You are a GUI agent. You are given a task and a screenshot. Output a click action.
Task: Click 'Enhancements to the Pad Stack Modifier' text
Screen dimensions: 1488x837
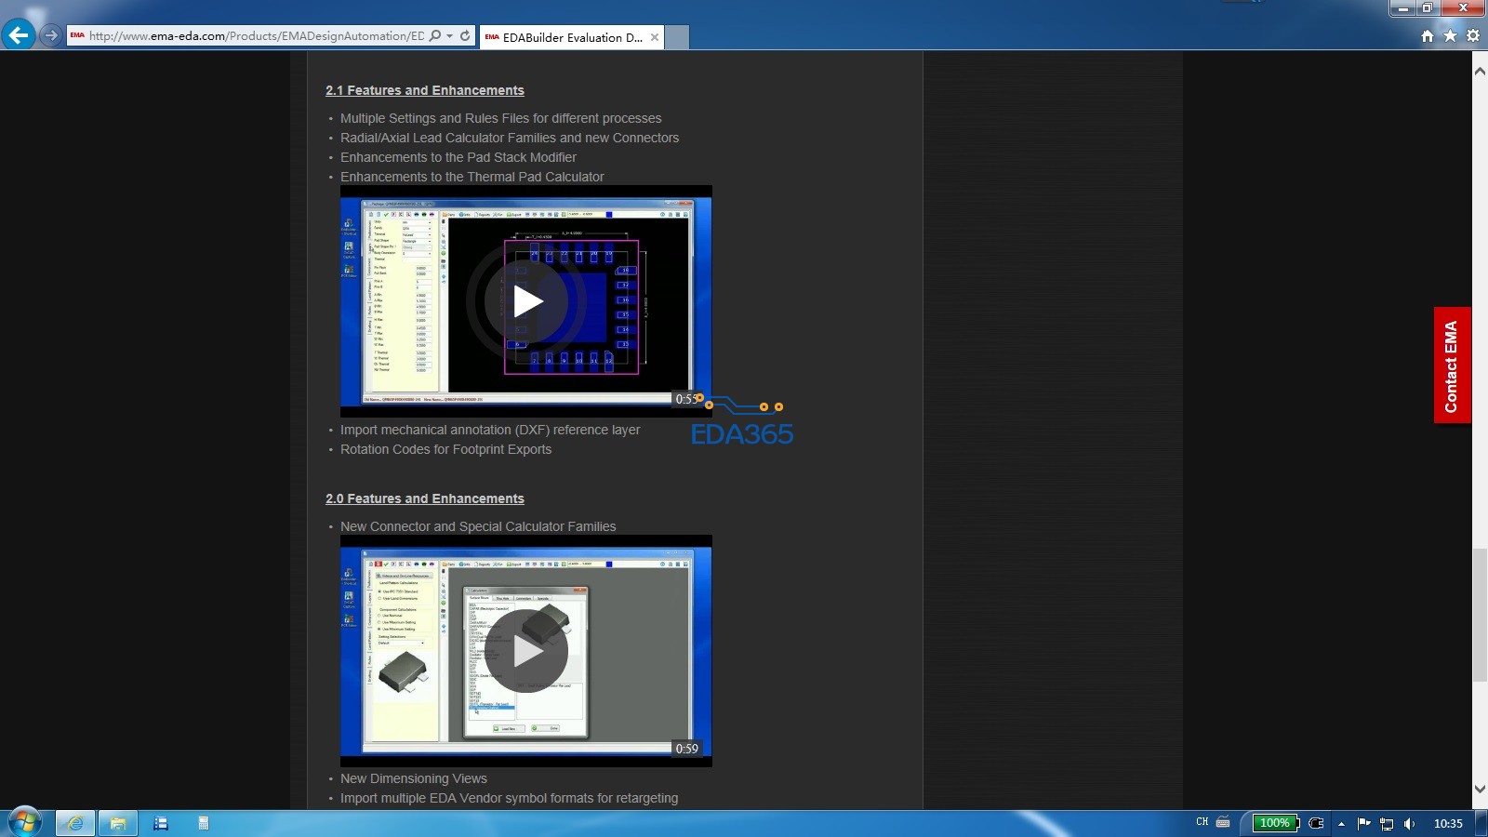(458, 157)
